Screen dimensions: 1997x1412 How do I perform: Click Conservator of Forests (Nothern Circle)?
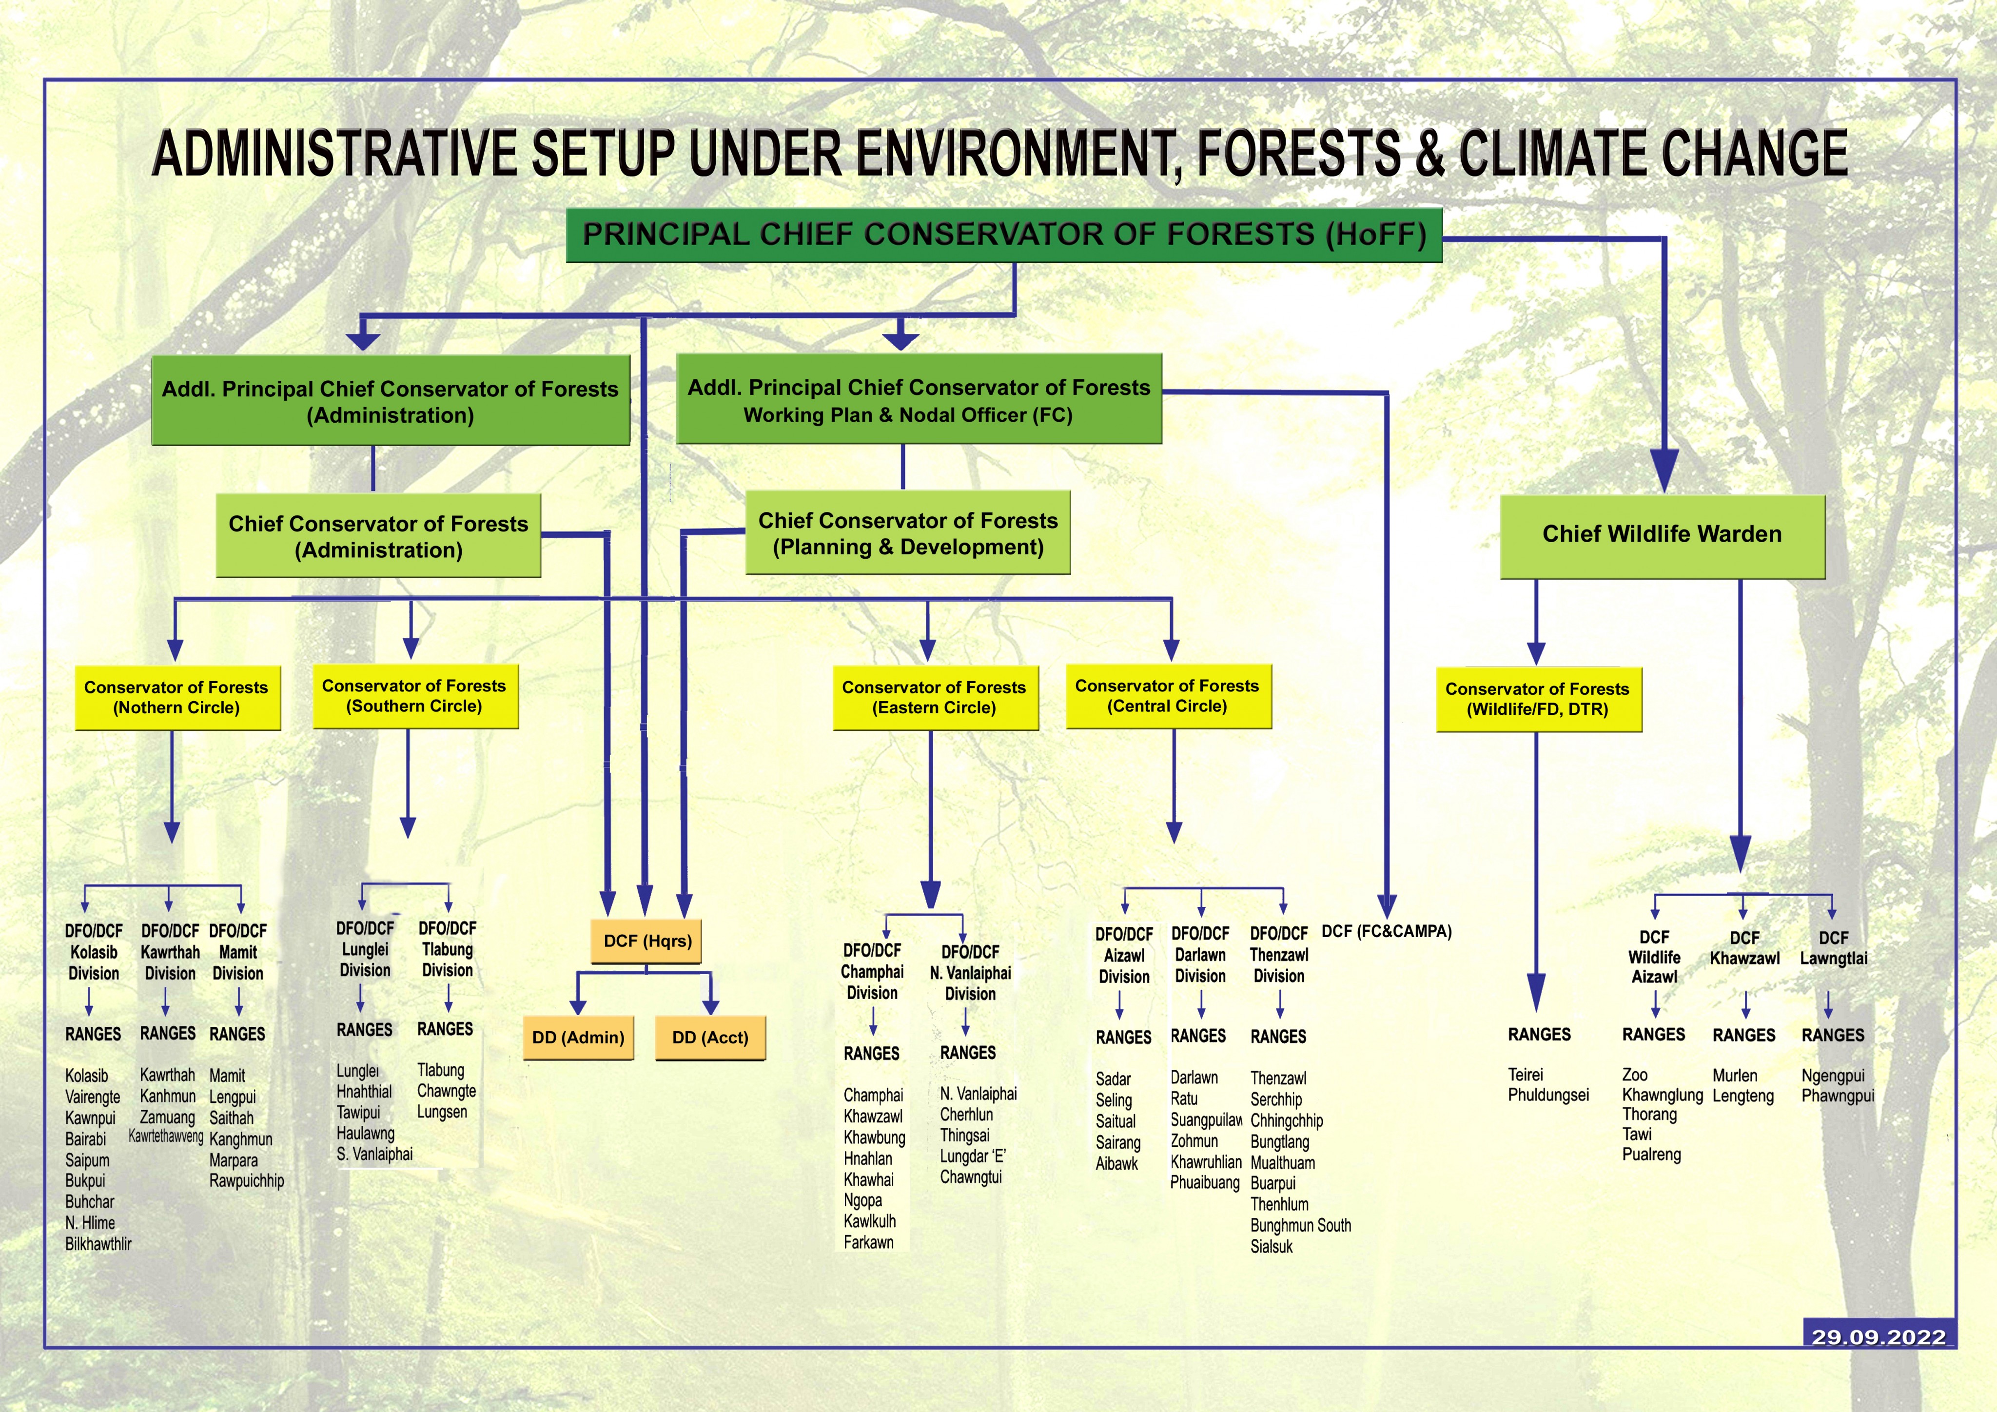click(177, 698)
